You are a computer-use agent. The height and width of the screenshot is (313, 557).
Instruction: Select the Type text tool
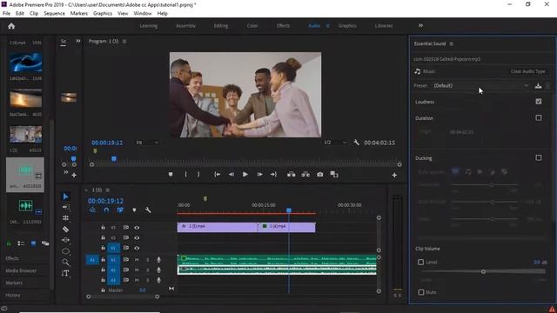coord(65,273)
